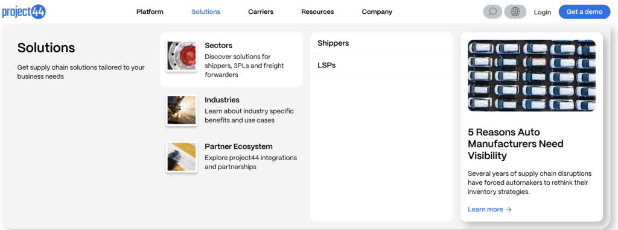Screen dimensions: 618x230
Task: Open the chat bubble icon
Action: [x=492, y=12]
